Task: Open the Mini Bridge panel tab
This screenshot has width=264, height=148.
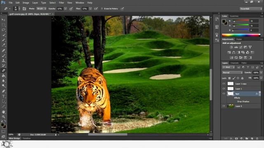Action: pyautogui.click(x=14, y=139)
